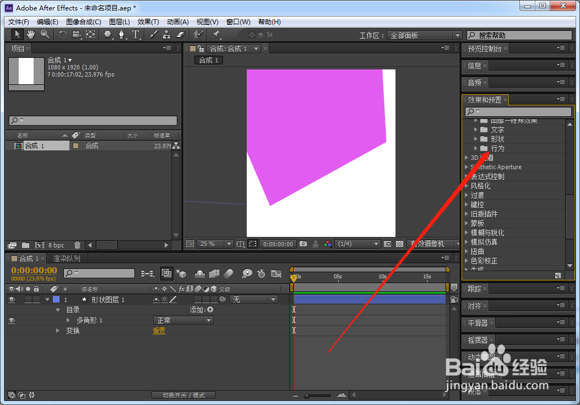
Task: Click the 搜索帮助 search field
Action: tap(519, 35)
